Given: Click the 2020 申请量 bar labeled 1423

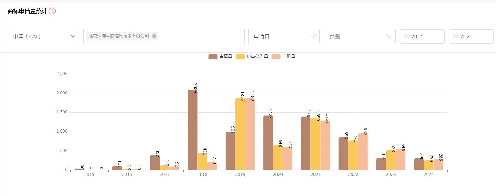Looking at the screenshot, I should (x=268, y=143).
